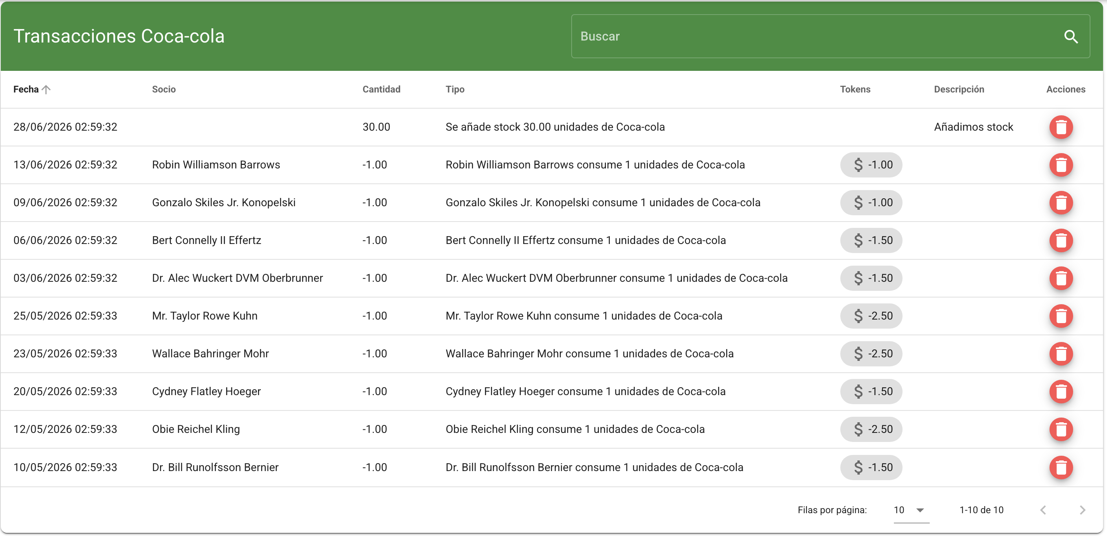The image size is (1107, 536).
Task: Click the Wallace Bahringer Mohr -2.50 token chip
Action: 871,354
